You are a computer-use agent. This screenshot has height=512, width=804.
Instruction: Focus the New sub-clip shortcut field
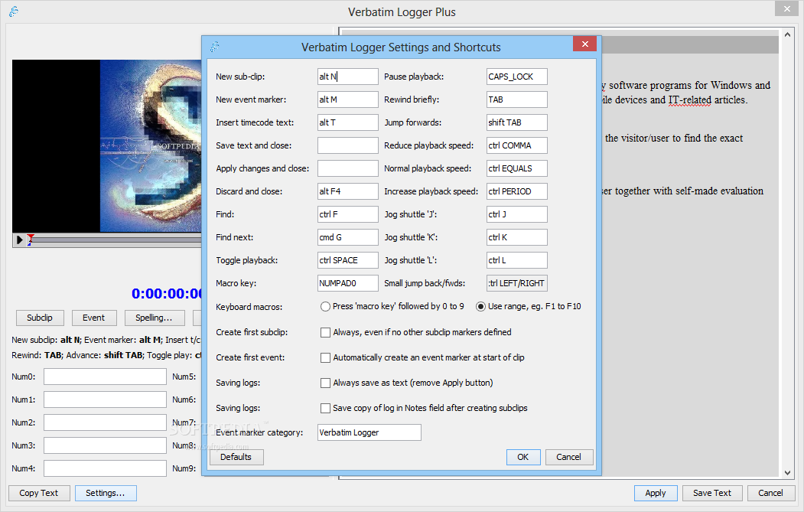click(347, 77)
